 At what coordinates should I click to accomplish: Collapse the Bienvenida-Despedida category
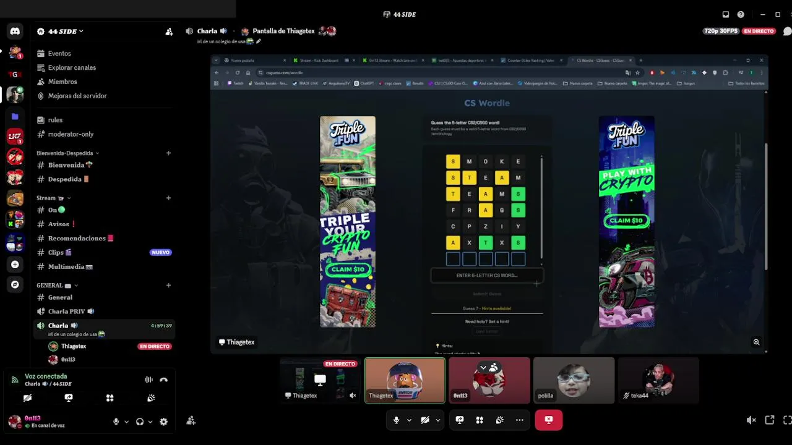68,153
